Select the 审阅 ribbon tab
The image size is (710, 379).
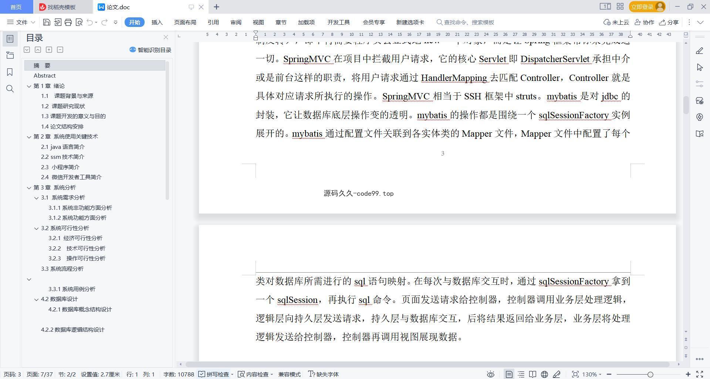[x=236, y=22]
